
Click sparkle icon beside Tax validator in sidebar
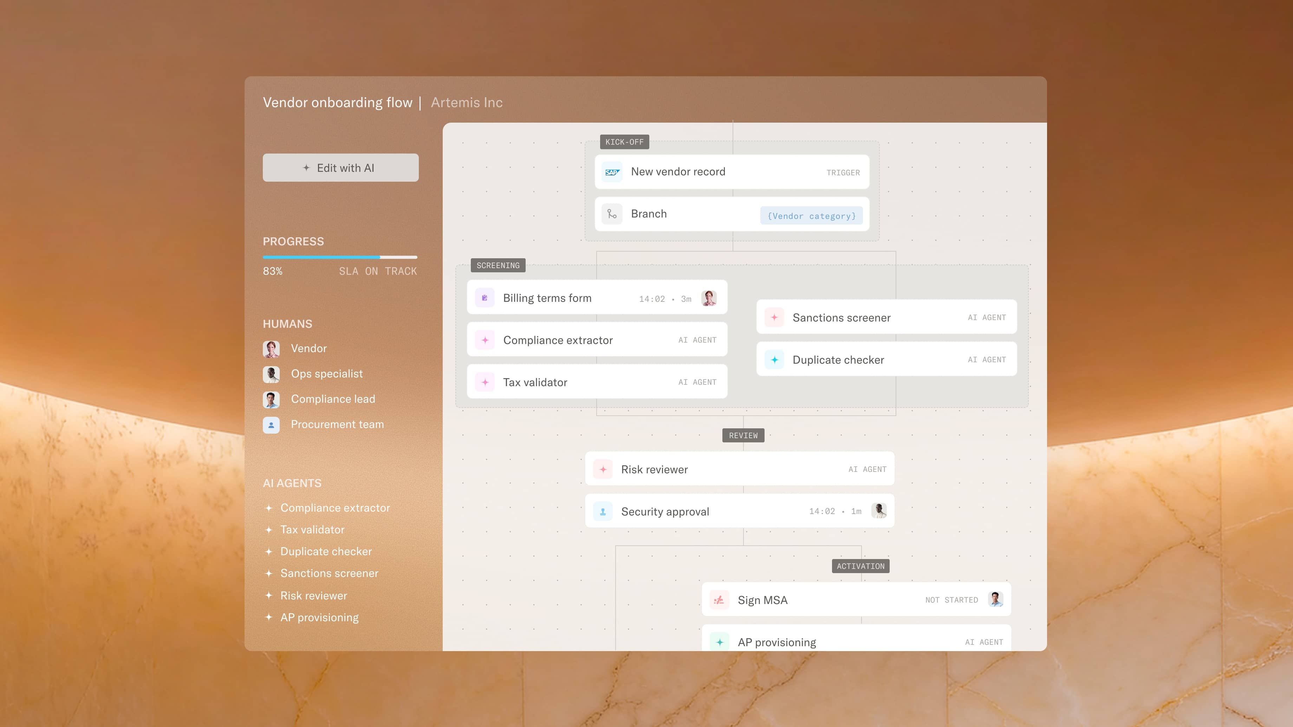coord(269,530)
